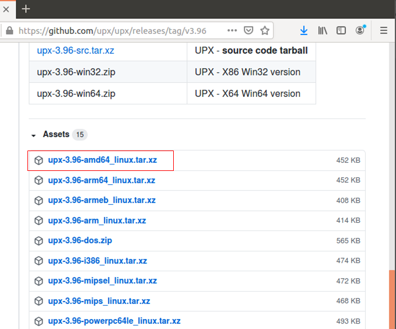Open a new browser tab
Image resolution: width=396 pixels, height=329 pixels.
click(x=26, y=9)
